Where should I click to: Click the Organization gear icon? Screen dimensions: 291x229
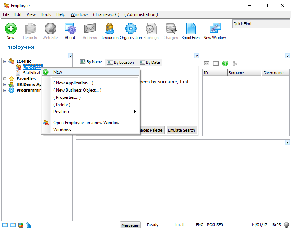[131, 29]
